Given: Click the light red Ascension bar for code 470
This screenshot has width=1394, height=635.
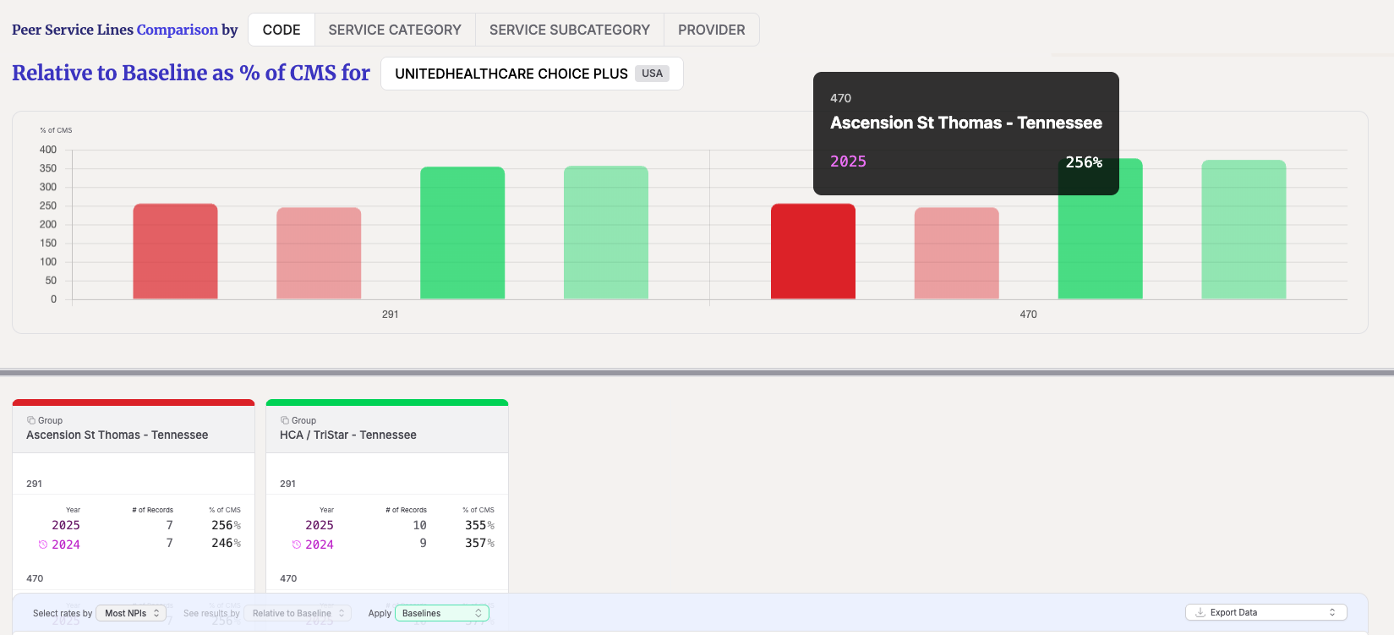Looking at the screenshot, I should 957,253.
